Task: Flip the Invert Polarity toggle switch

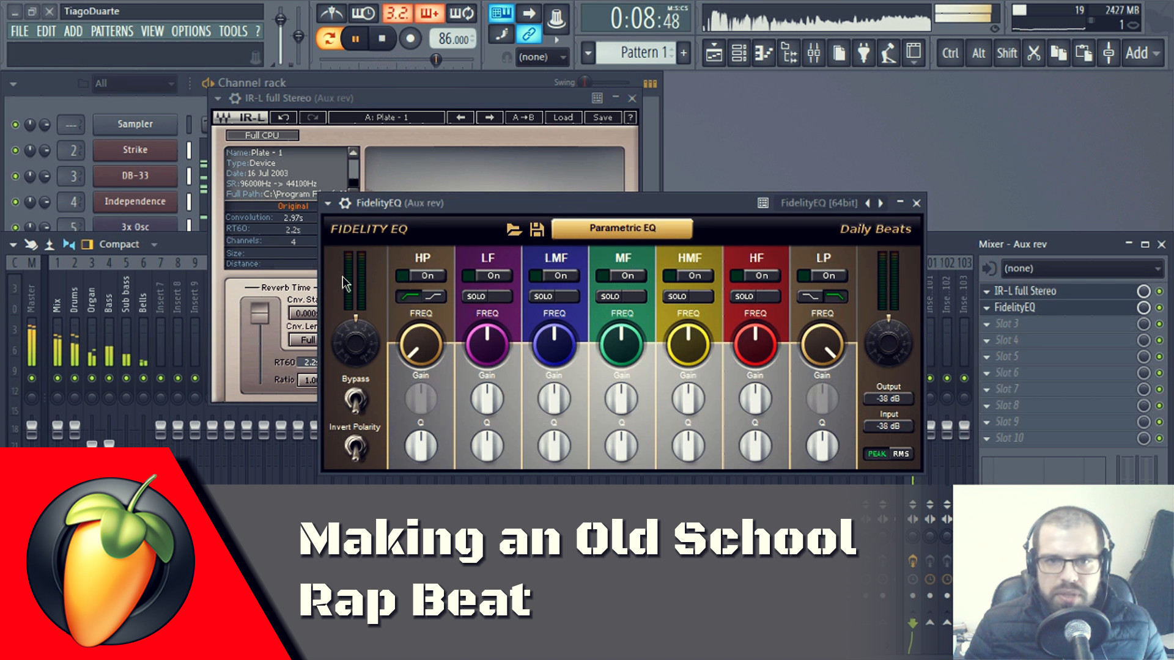Action: click(x=355, y=448)
